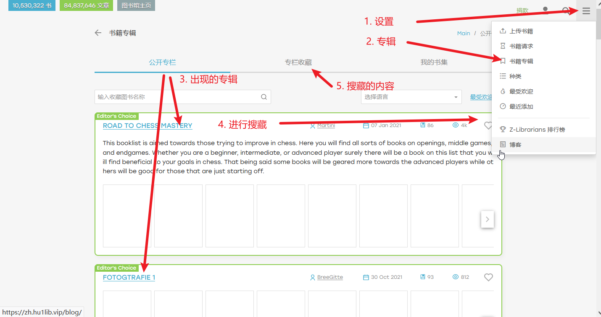
Task: Click the 捐款 donate link
Action: (522, 11)
